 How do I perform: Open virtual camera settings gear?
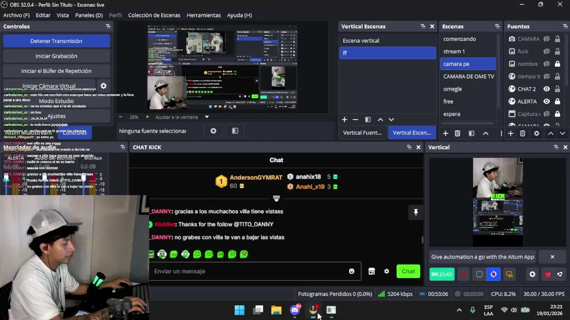(x=104, y=86)
